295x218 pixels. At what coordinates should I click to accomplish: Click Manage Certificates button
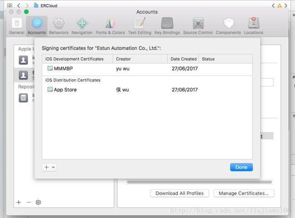(x=244, y=193)
